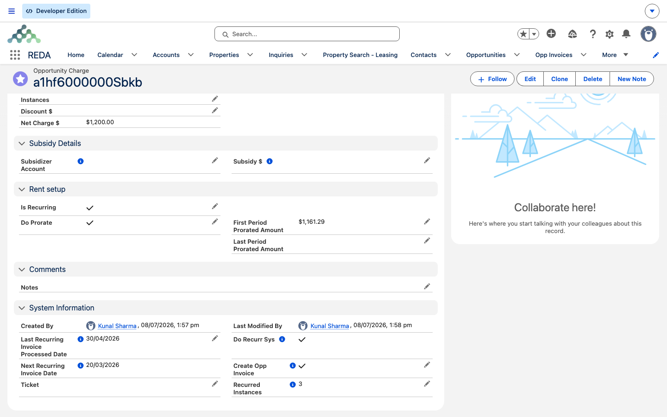The width and height of the screenshot is (667, 417).
Task: Open Kunal Sharma link under Created By
Action: 117,326
